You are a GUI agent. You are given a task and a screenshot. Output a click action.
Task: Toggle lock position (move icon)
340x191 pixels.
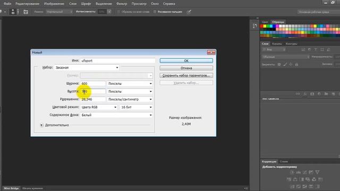pos(291,65)
